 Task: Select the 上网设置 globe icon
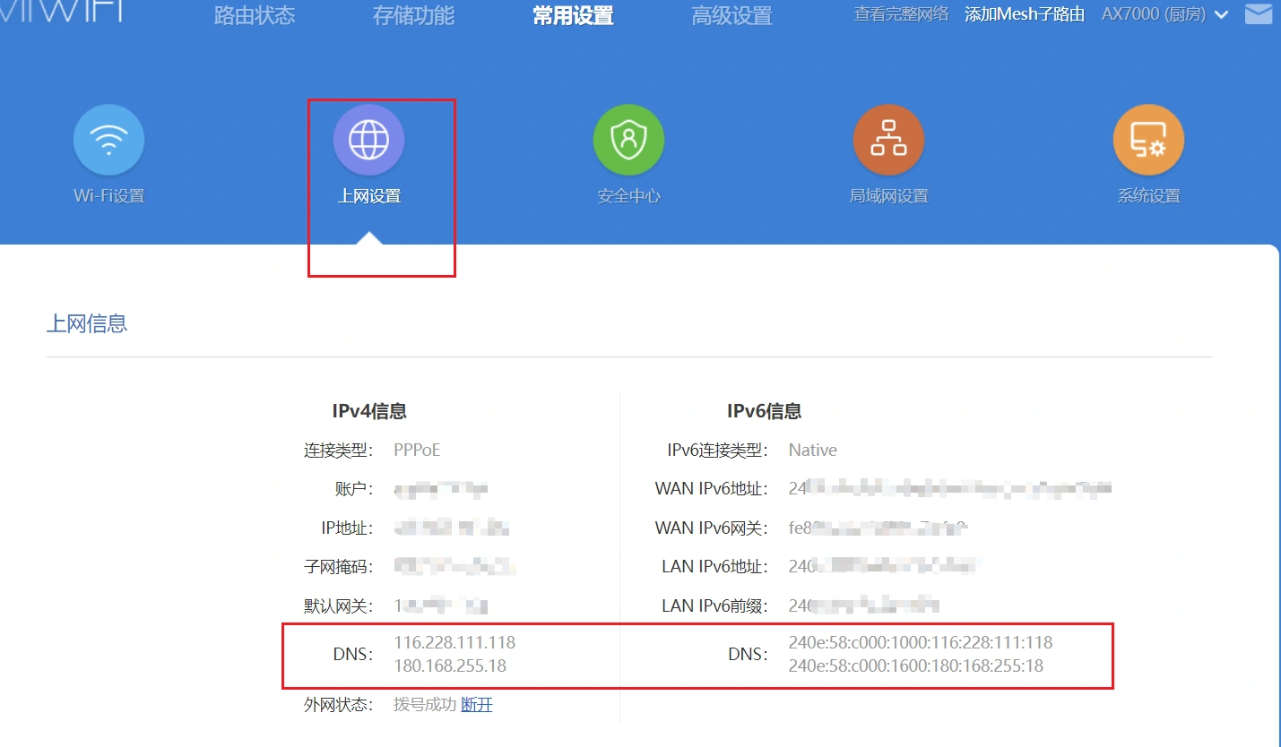(x=368, y=141)
